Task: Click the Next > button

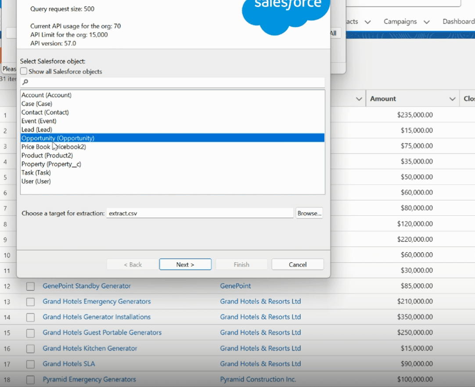Action: [x=185, y=264]
